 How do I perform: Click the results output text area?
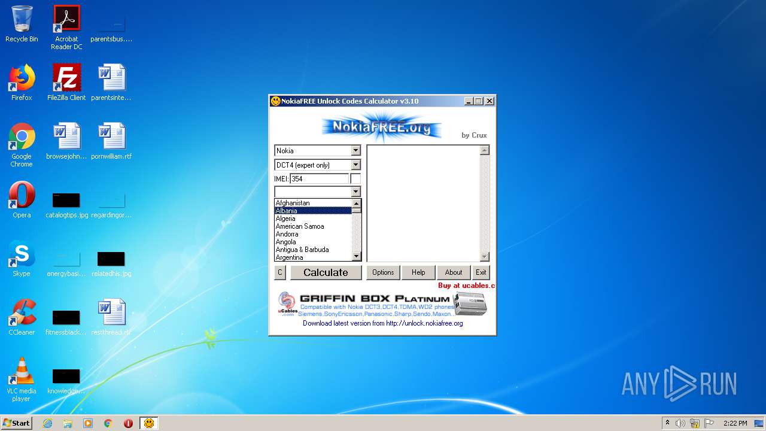point(423,204)
